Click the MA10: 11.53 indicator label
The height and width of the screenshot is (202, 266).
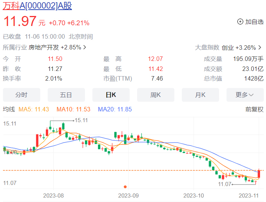click(x=73, y=110)
